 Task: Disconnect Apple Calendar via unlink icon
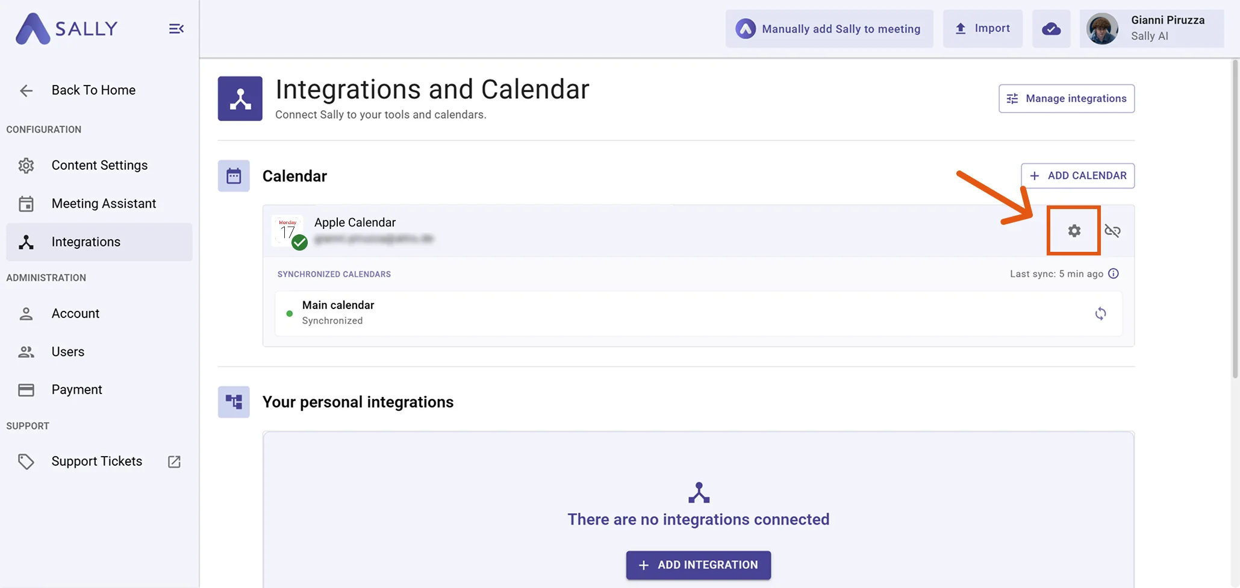[1112, 231]
